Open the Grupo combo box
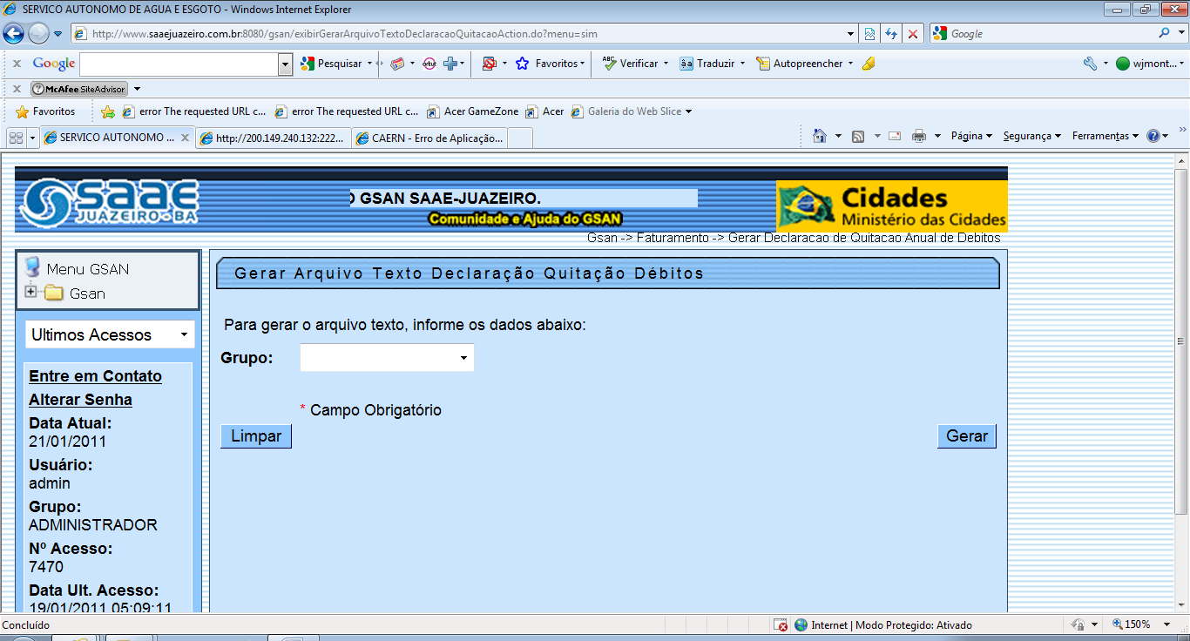 tap(387, 358)
